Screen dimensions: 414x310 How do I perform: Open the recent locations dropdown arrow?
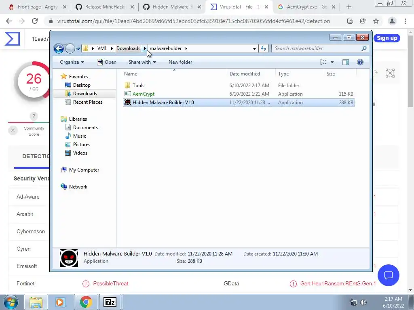tap(78, 49)
